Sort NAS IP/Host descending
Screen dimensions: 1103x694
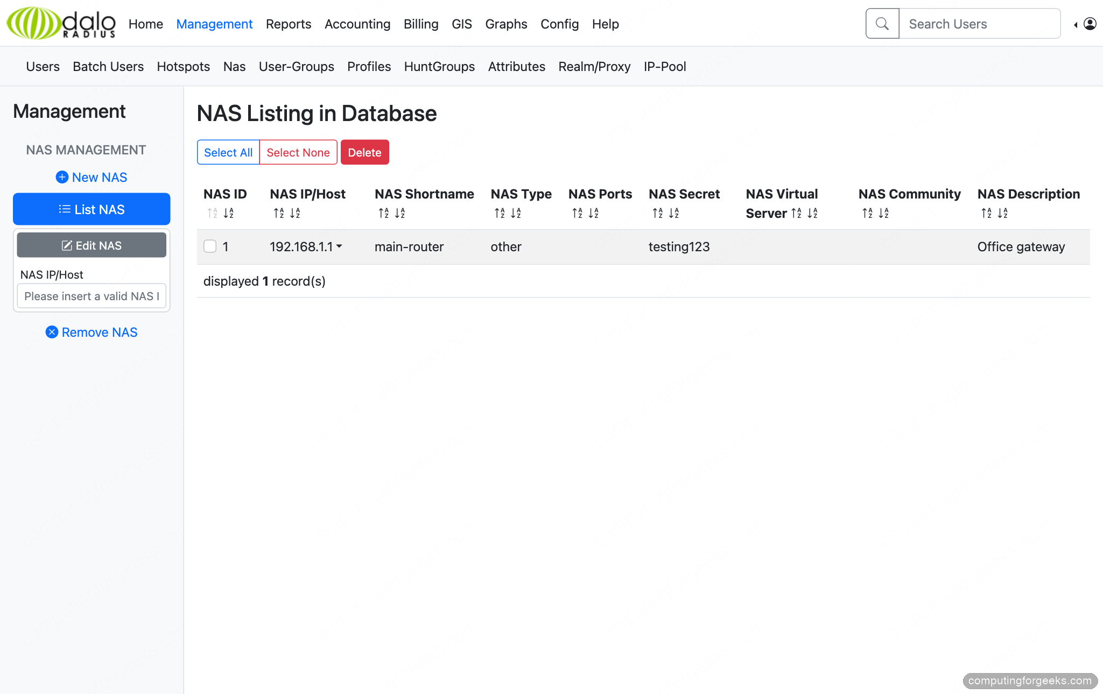click(x=295, y=214)
